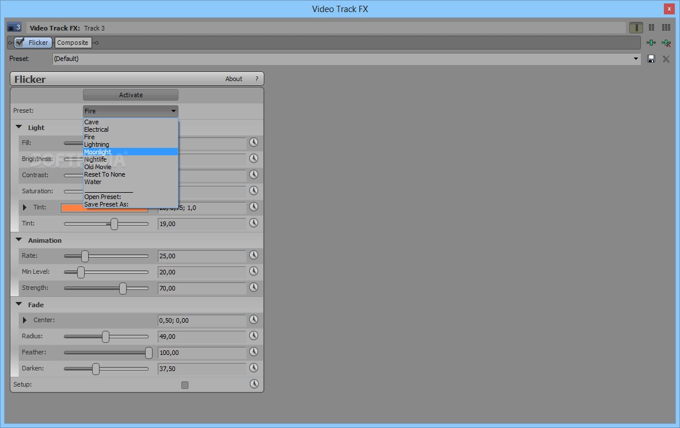
Task: Click the Tint amount slider handle
Action: click(x=114, y=224)
